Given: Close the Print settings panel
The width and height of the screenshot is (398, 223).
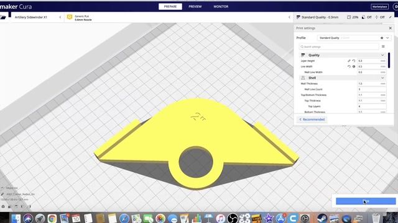Looking at the screenshot, I should click(x=391, y=28).
